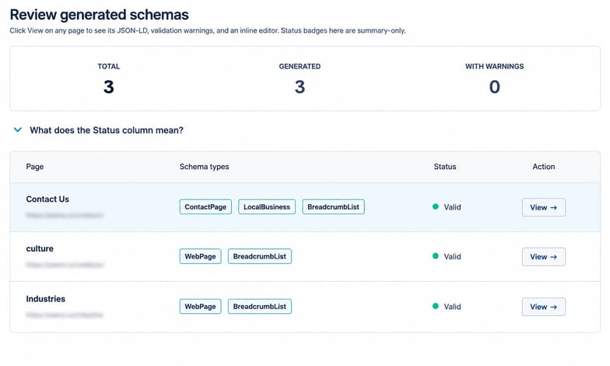Open View for the Contact Us page
The image size is (610, 366).
coord(543,207)
